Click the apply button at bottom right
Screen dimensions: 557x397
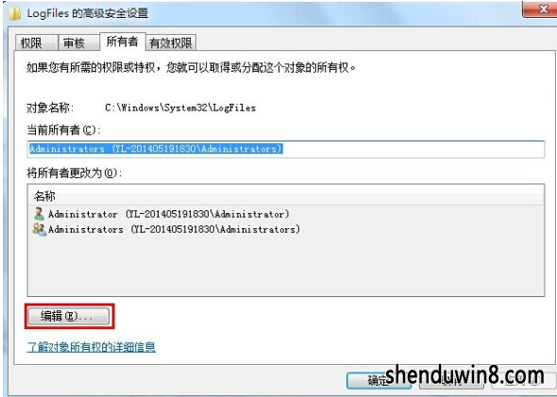tap(524, 381)
